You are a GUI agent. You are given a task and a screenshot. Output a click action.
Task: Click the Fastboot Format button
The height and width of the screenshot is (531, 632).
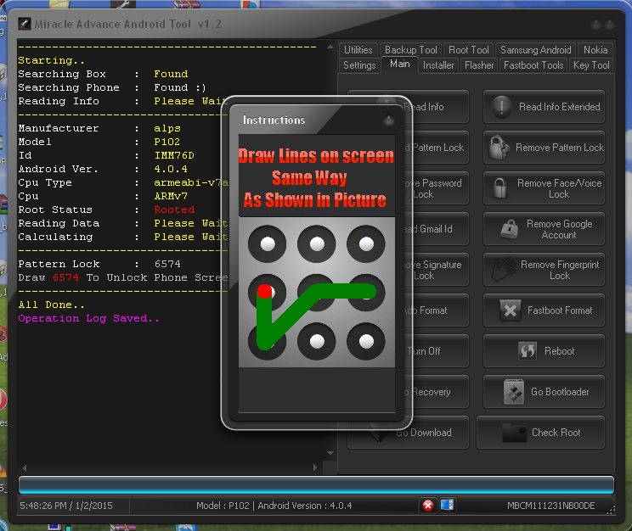[544, 310]
